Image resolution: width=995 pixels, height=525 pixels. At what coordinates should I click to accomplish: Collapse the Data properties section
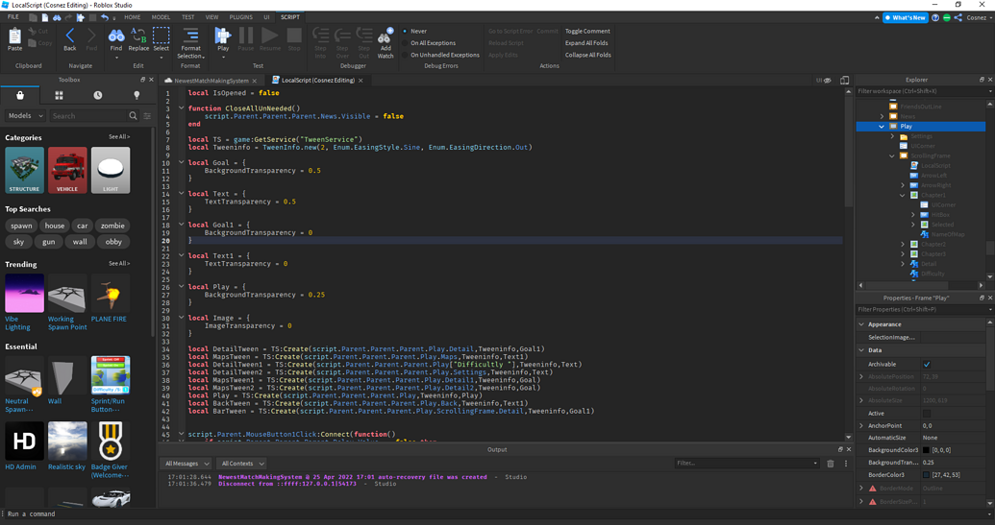pyautogui.click(x=861, y=350)
